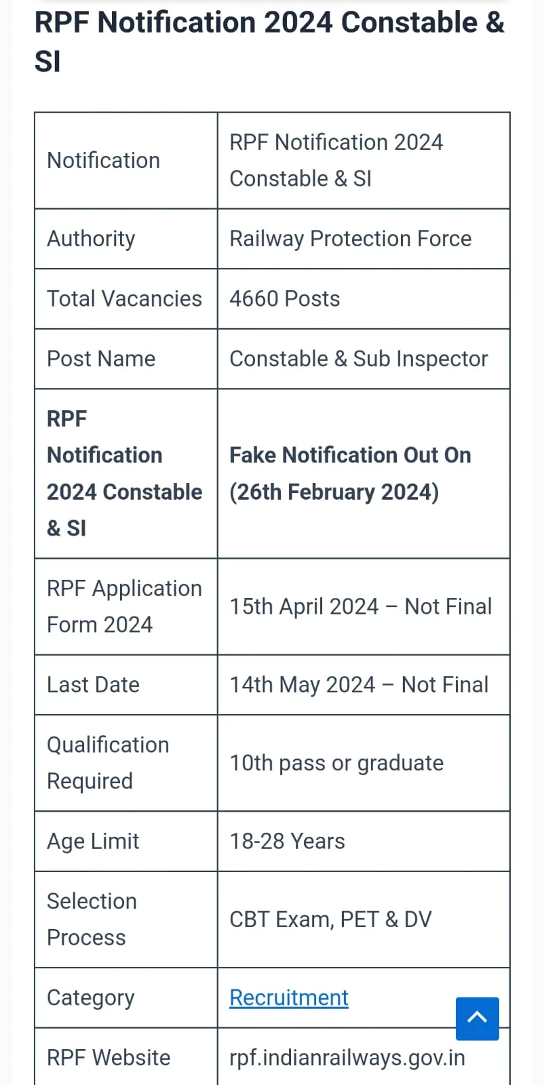Tap the Total Vacancies row label
The image size is (544, 1085).
[x=124, y=298]
